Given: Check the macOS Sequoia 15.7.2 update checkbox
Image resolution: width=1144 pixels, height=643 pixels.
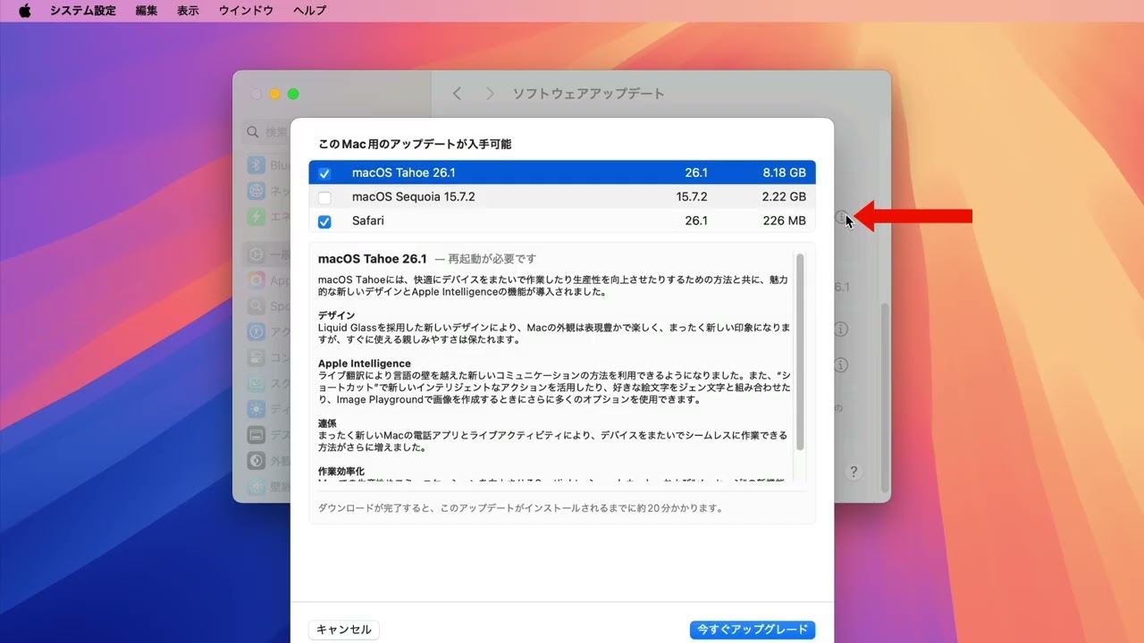Looking at the screenshot, I should tap(324, 197).
